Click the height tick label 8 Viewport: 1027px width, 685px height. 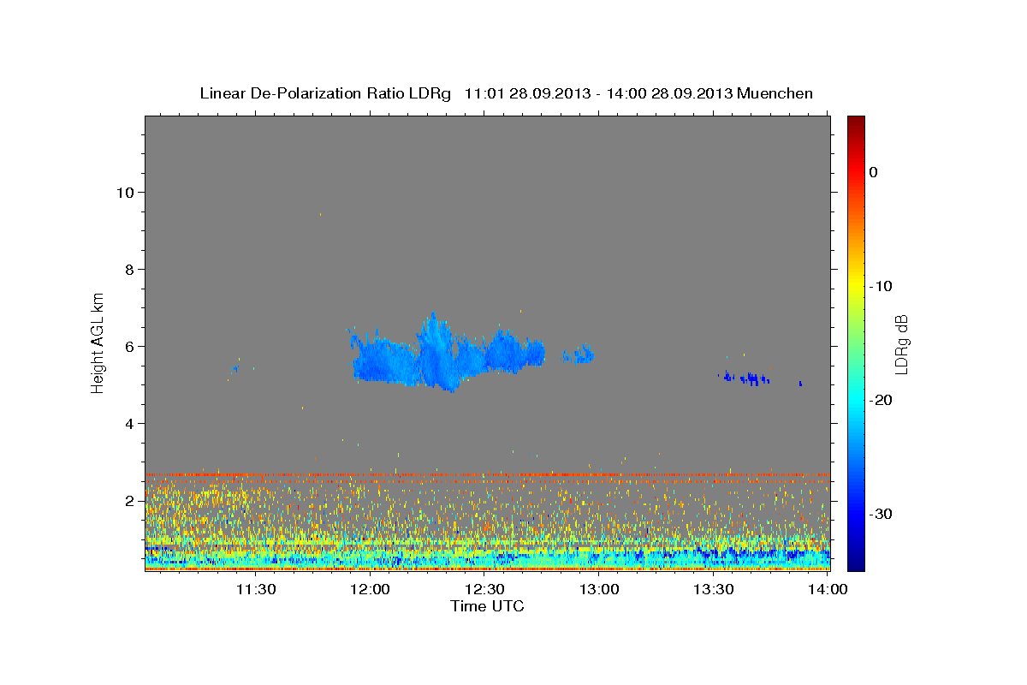130,270
